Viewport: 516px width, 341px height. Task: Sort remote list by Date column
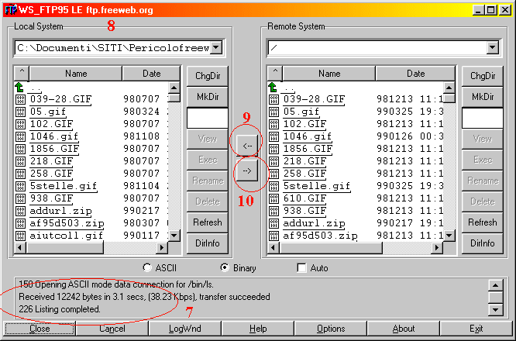pyautogui.click(x=415, y=74)
